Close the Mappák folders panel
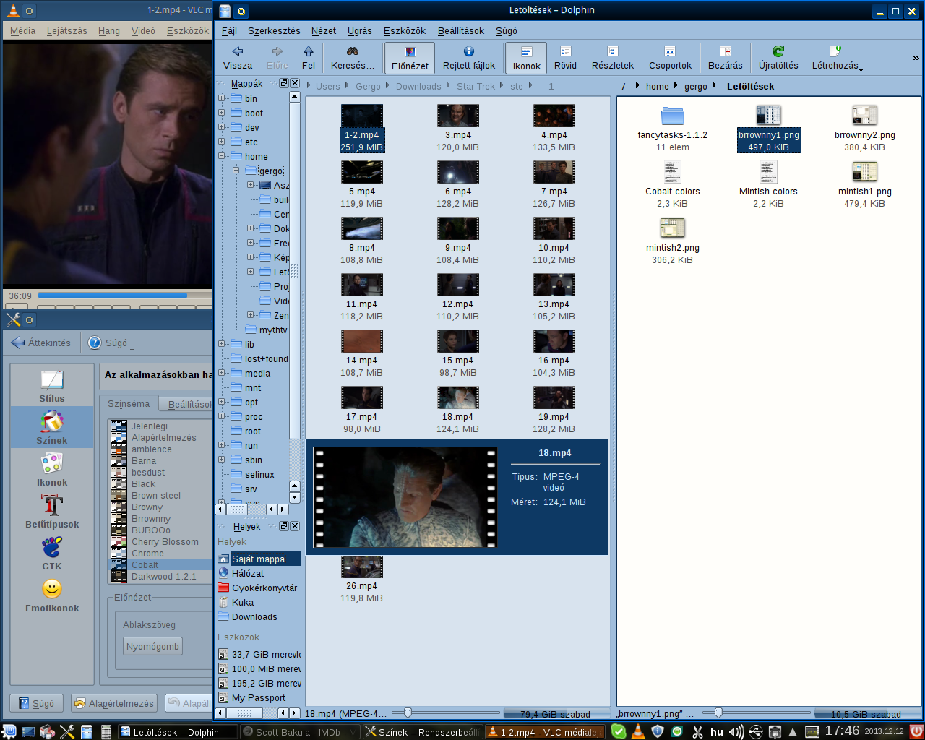This screenshot has width=925, height=740. coord(295,83)
